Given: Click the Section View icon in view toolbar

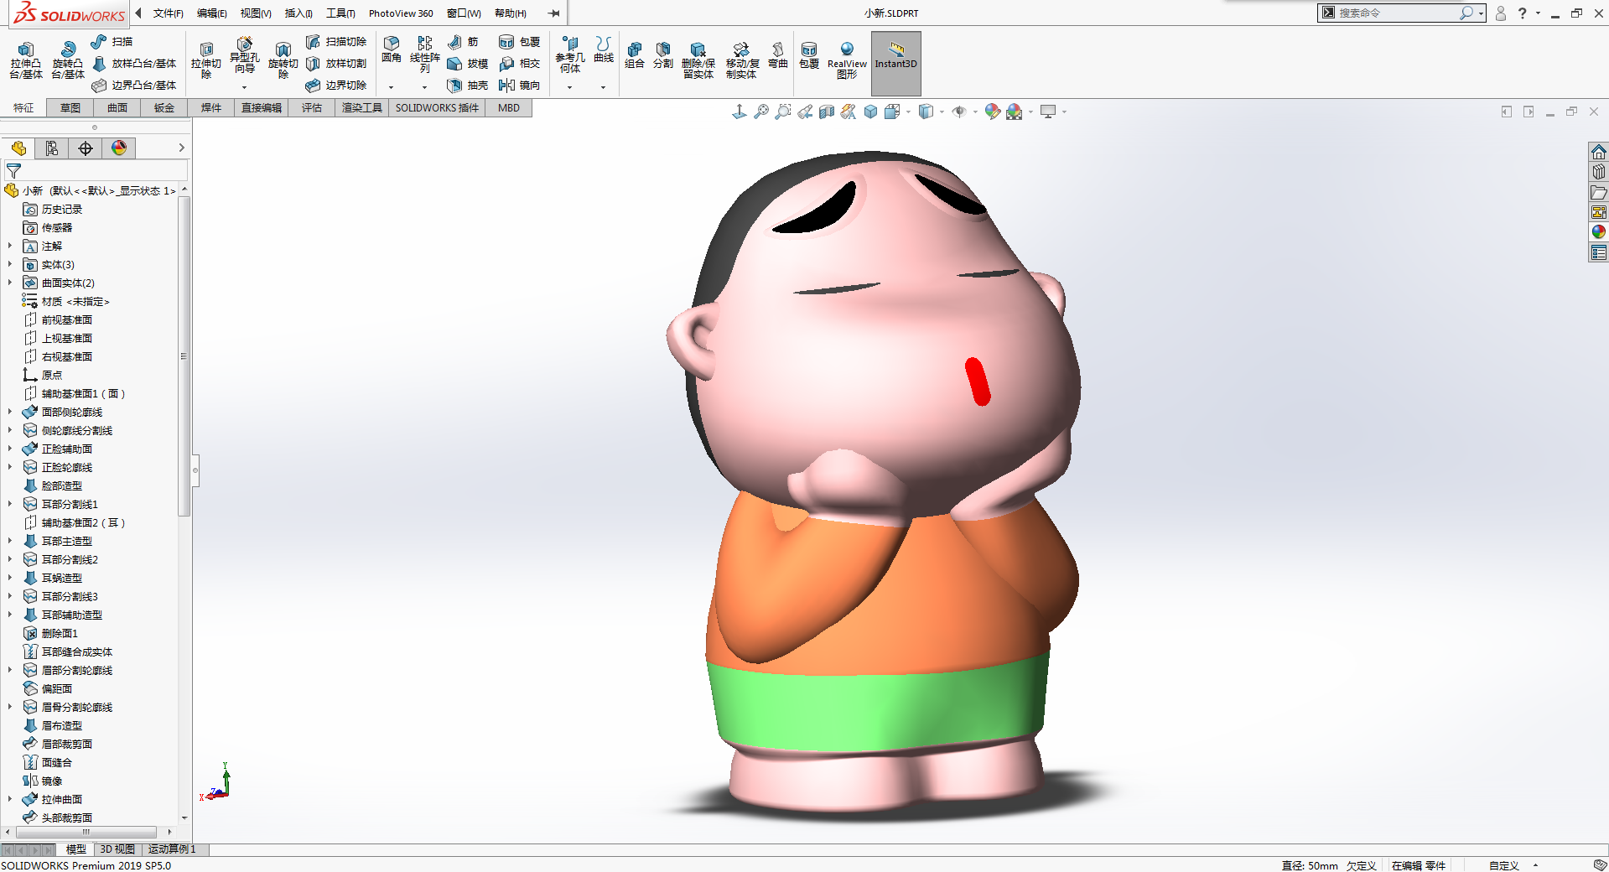Looking at the screenshot, I should point(827,112).
